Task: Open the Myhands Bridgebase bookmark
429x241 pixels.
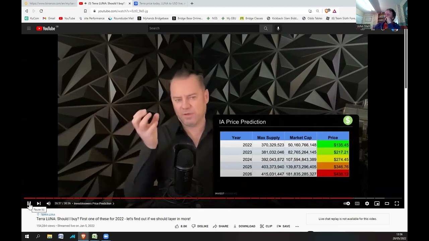Action: click(153, 18)
